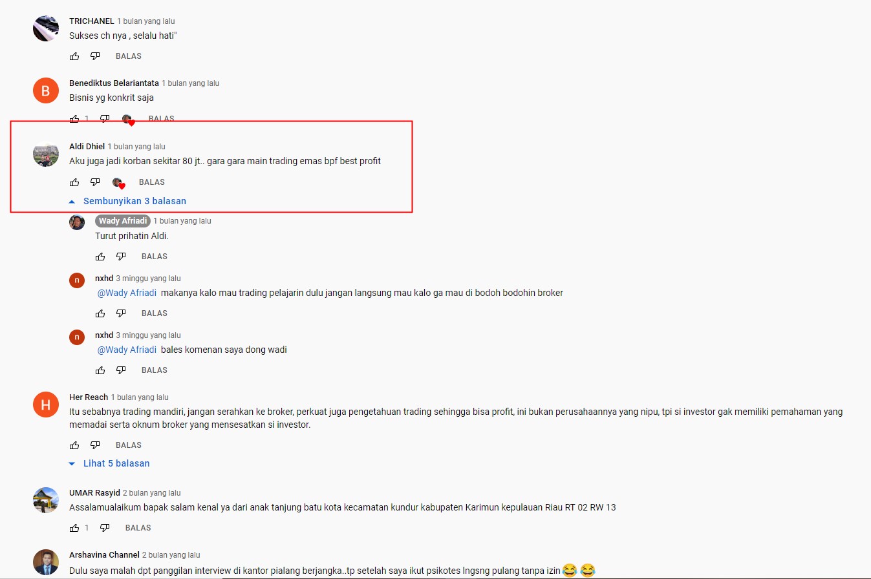Like TRICHANEL's comment with thumbs up
This screenshot has height=579, width=871.
click(x=74, y=56)
